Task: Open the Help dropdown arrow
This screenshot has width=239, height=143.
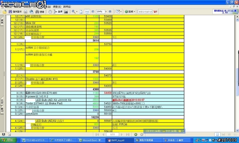Action: [x=134, y=12]
